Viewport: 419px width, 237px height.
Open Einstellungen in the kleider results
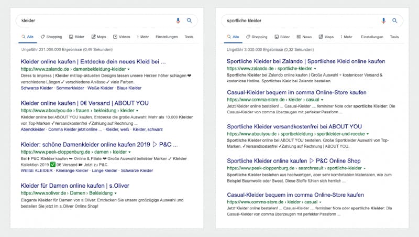tap(167, 37)
